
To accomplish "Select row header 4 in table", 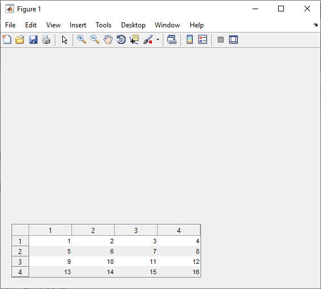I will point(20,272).
